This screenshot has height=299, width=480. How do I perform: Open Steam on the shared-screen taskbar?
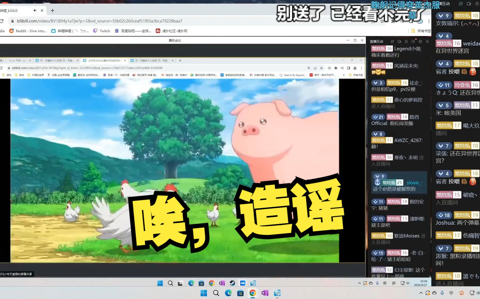pos(232,283)
